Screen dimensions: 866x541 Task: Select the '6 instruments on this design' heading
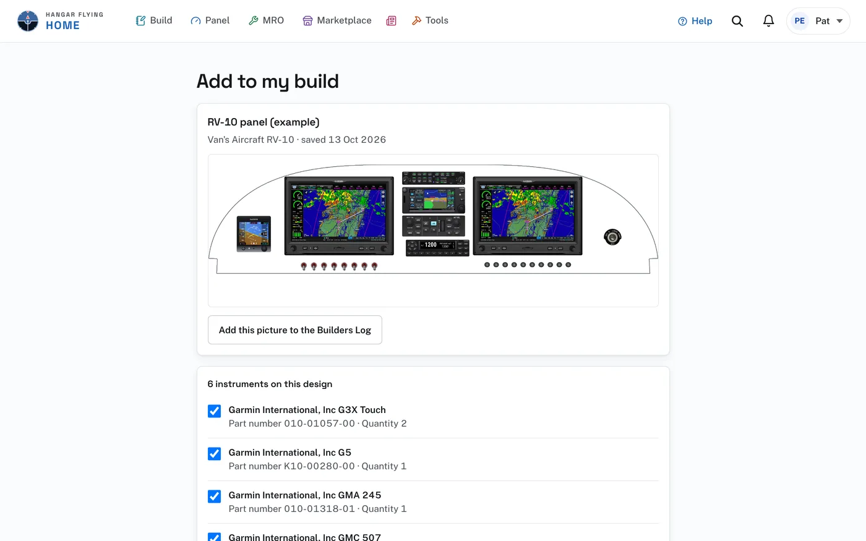point(270,384)
